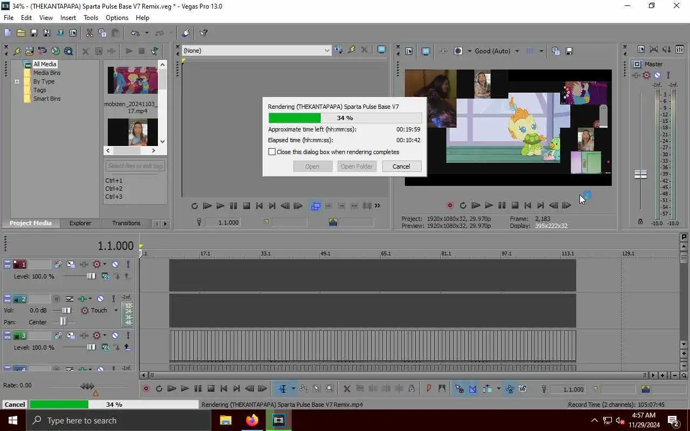This screenshot has height=431, width=690.
Task: Toggle Enable Snapping in timeline toolbar
Action: [459, 388]
